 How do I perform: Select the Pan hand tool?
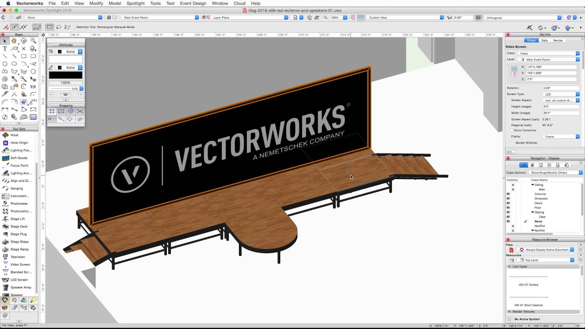point(14,41)
